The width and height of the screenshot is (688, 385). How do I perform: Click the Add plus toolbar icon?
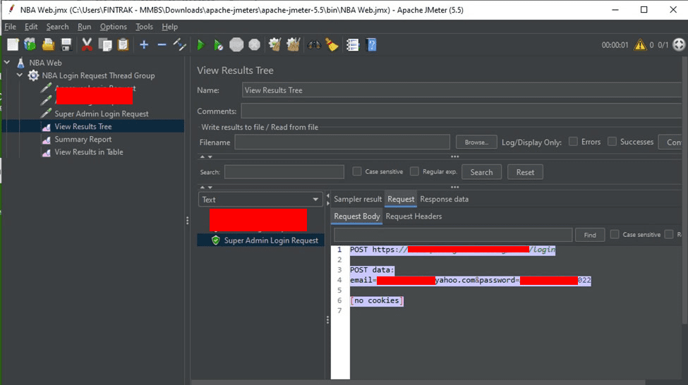coord(144,45)
